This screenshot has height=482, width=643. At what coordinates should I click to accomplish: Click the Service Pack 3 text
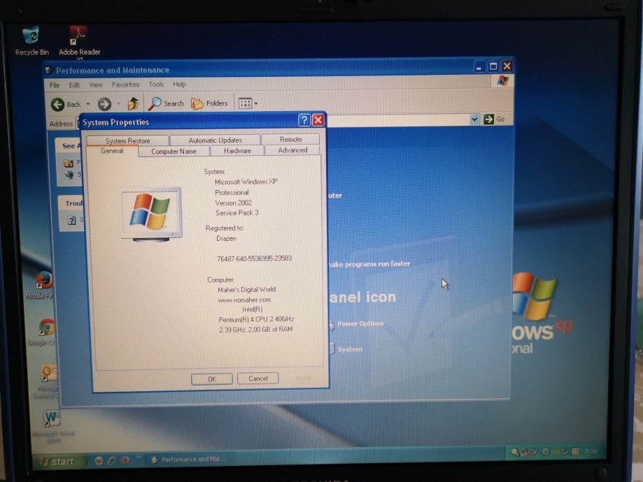237,213
